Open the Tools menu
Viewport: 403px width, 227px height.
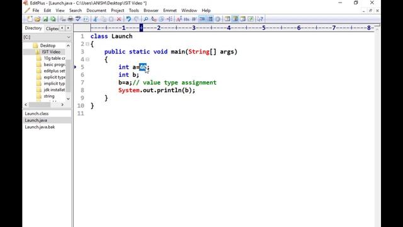(x=133, y=11)
